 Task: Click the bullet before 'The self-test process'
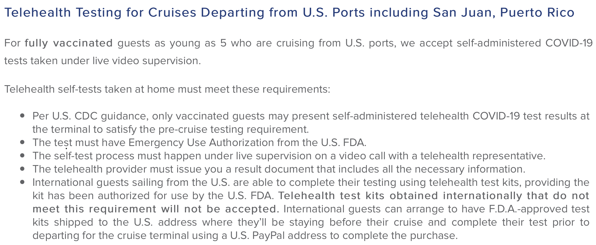click(x=23, y=156)
